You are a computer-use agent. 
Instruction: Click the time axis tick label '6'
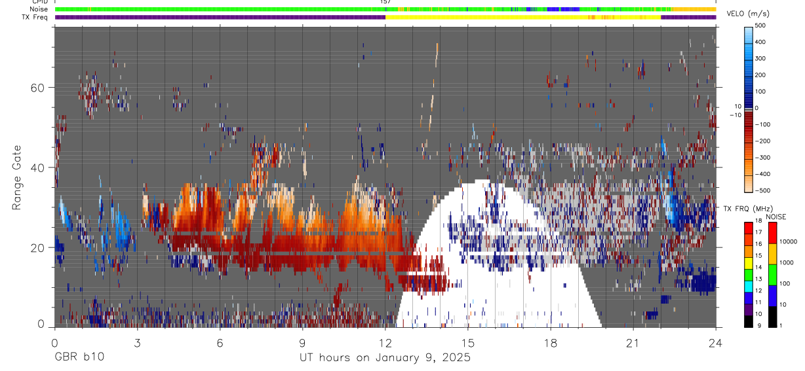[x=220, y=342]
